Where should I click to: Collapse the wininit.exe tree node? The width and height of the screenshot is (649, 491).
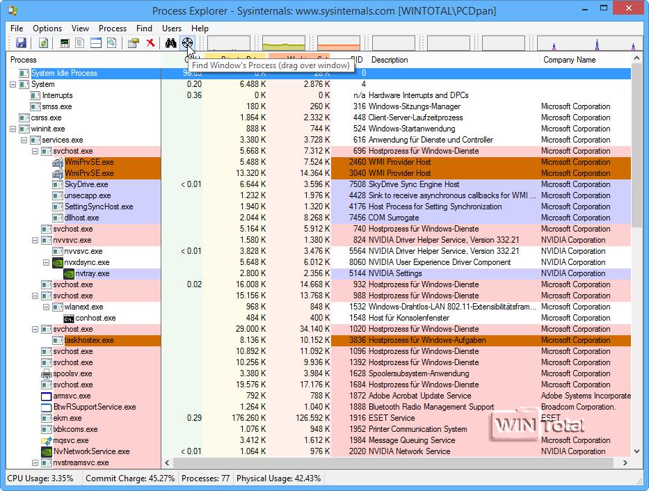(x=13, y=129)
